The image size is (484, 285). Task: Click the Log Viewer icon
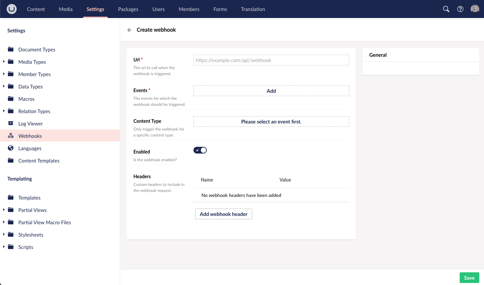[x=10, y=123]
